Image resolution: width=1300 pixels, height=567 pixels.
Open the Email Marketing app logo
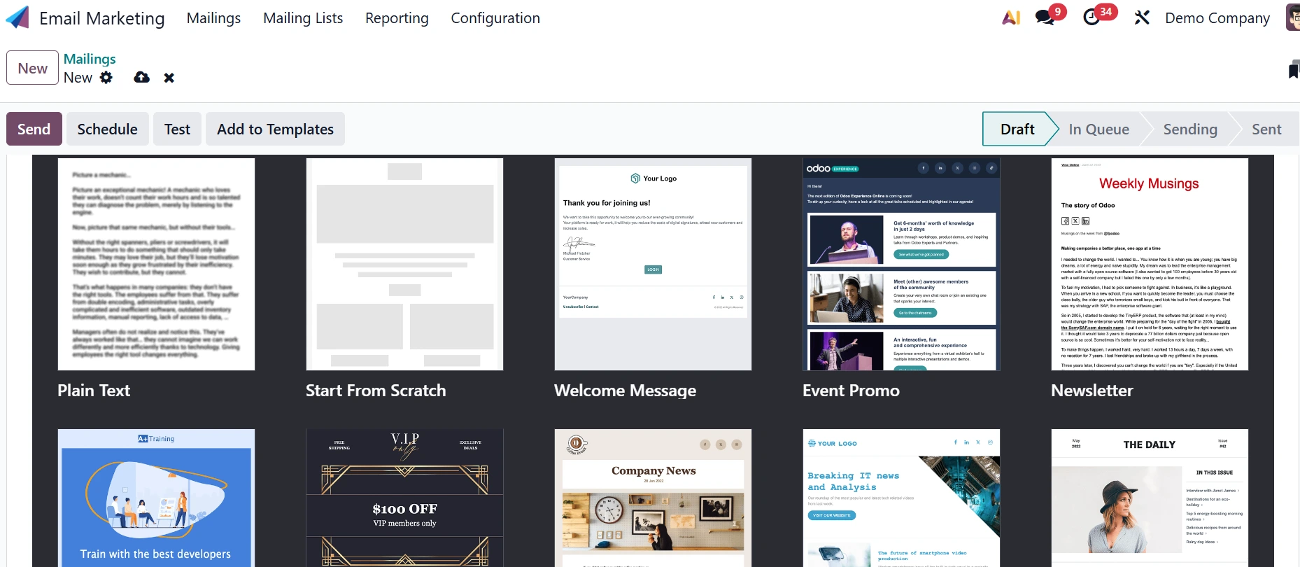pyautogui.click(x=17, y=17)
